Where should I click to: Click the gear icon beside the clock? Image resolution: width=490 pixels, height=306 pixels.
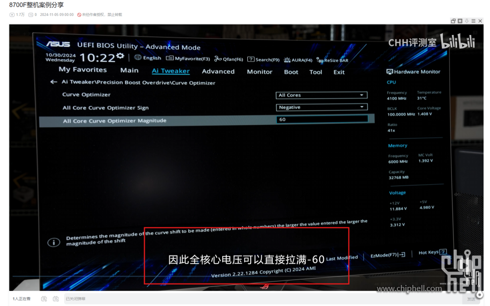pyautogui.click(x=120, y=56)
